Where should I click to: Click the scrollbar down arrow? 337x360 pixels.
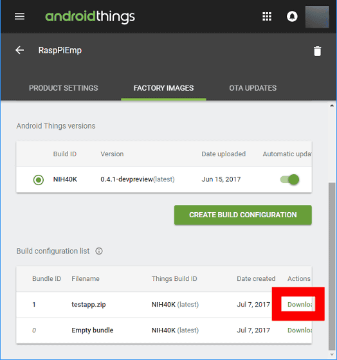coord(332,355)
